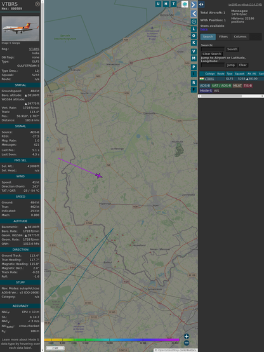Toggle the L labels map button

194,29
